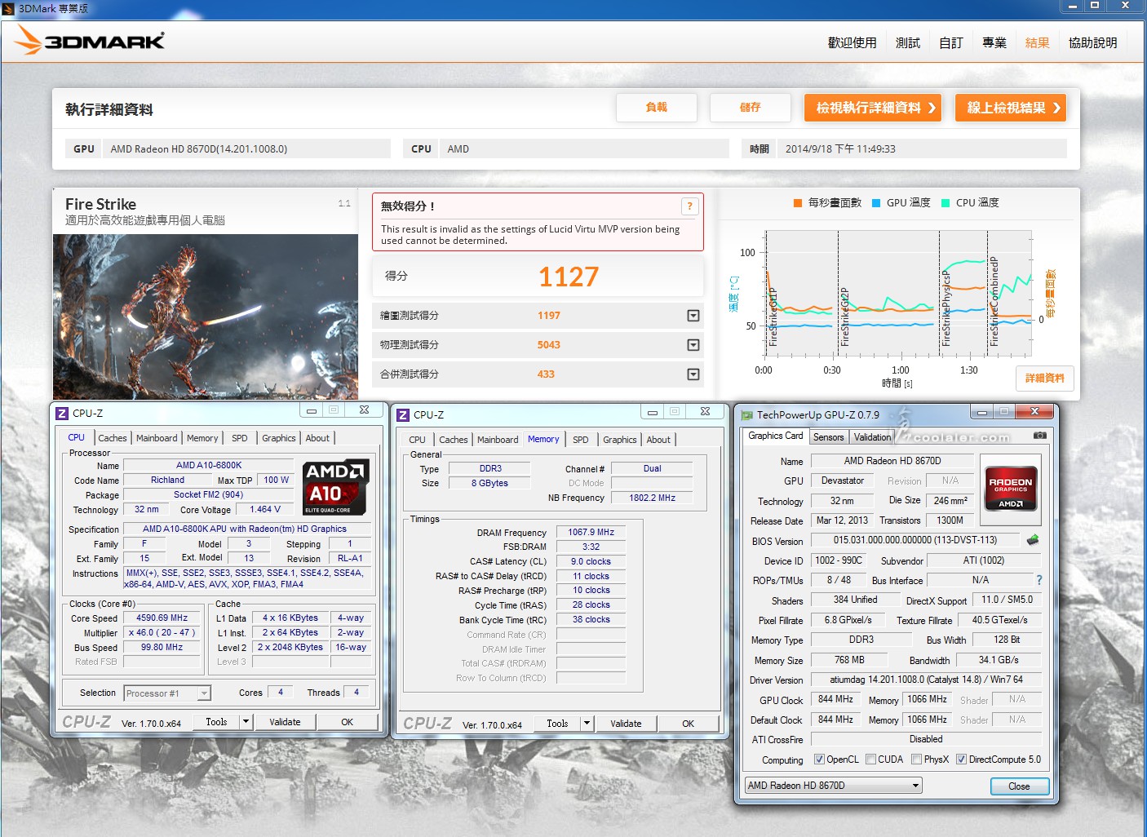The height and width of the screenshot is (837, 1147).
Task: Open the 歡迎使用 tab in 3DMark
Action: point(852,42)
